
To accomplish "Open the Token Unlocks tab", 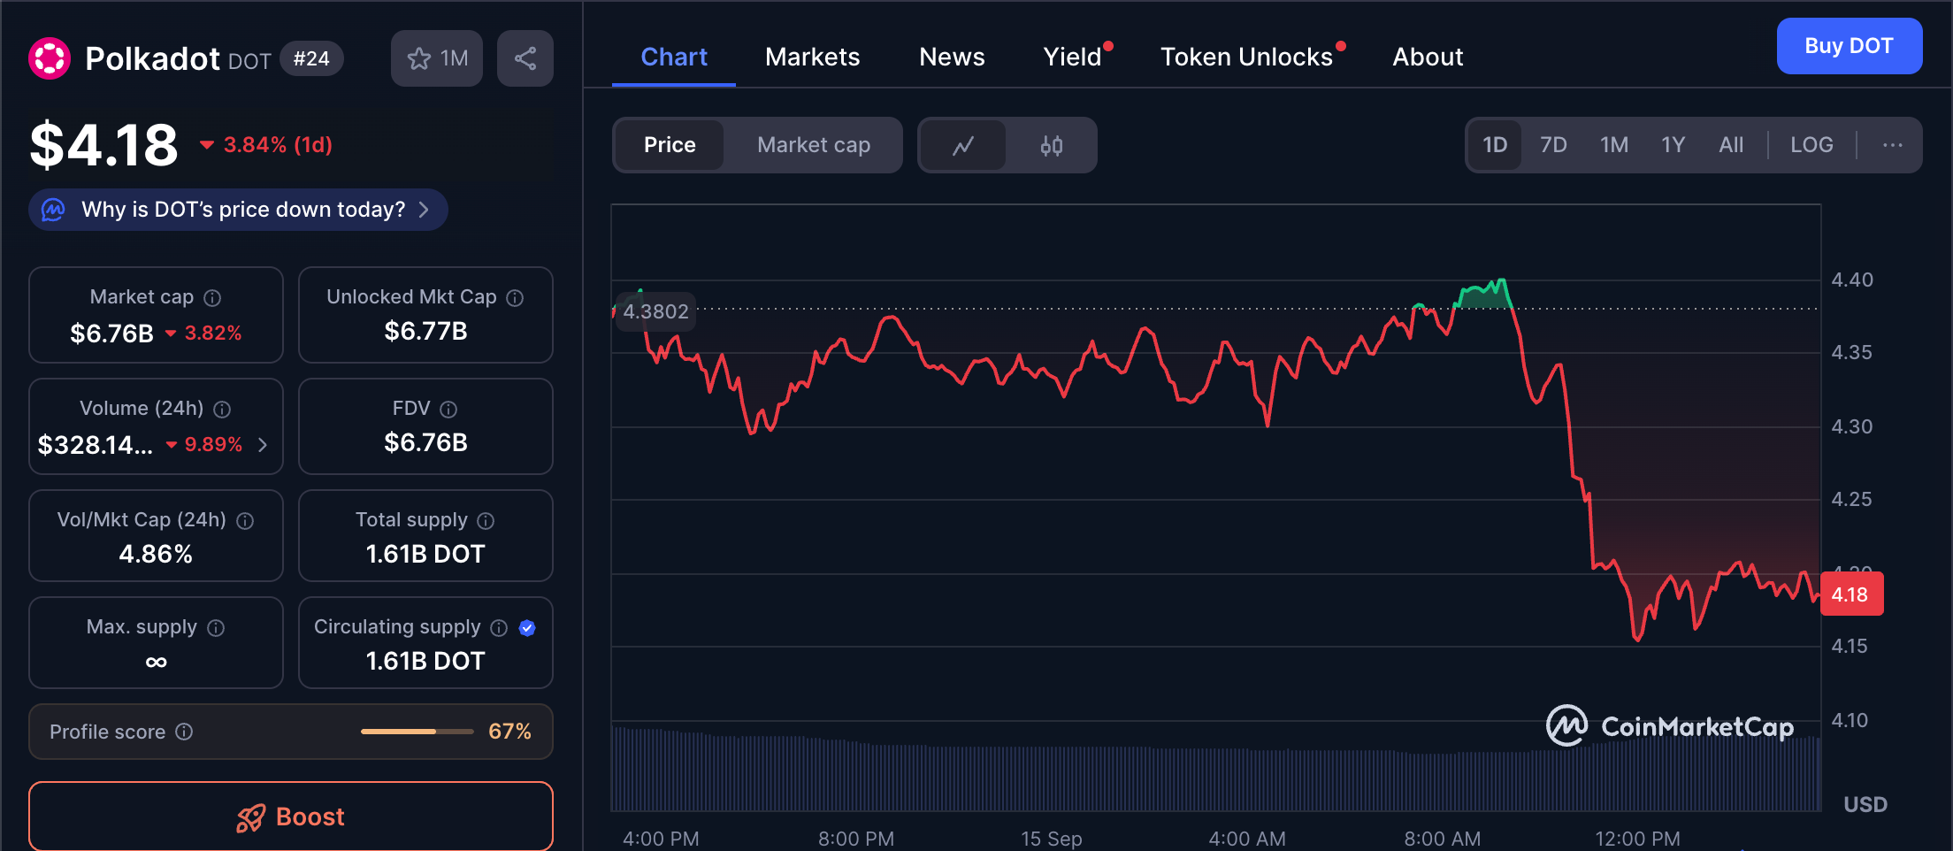I will point(1246,57).
